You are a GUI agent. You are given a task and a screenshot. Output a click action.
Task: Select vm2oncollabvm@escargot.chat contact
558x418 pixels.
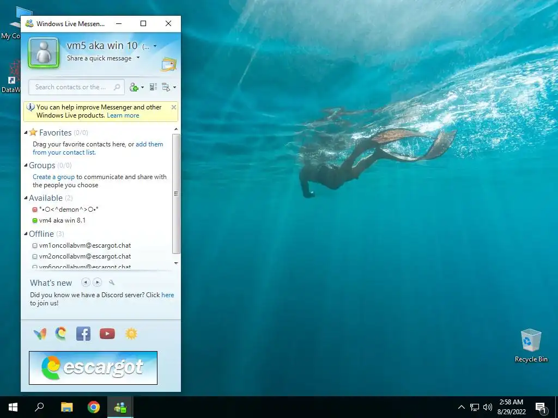point(85,257)
